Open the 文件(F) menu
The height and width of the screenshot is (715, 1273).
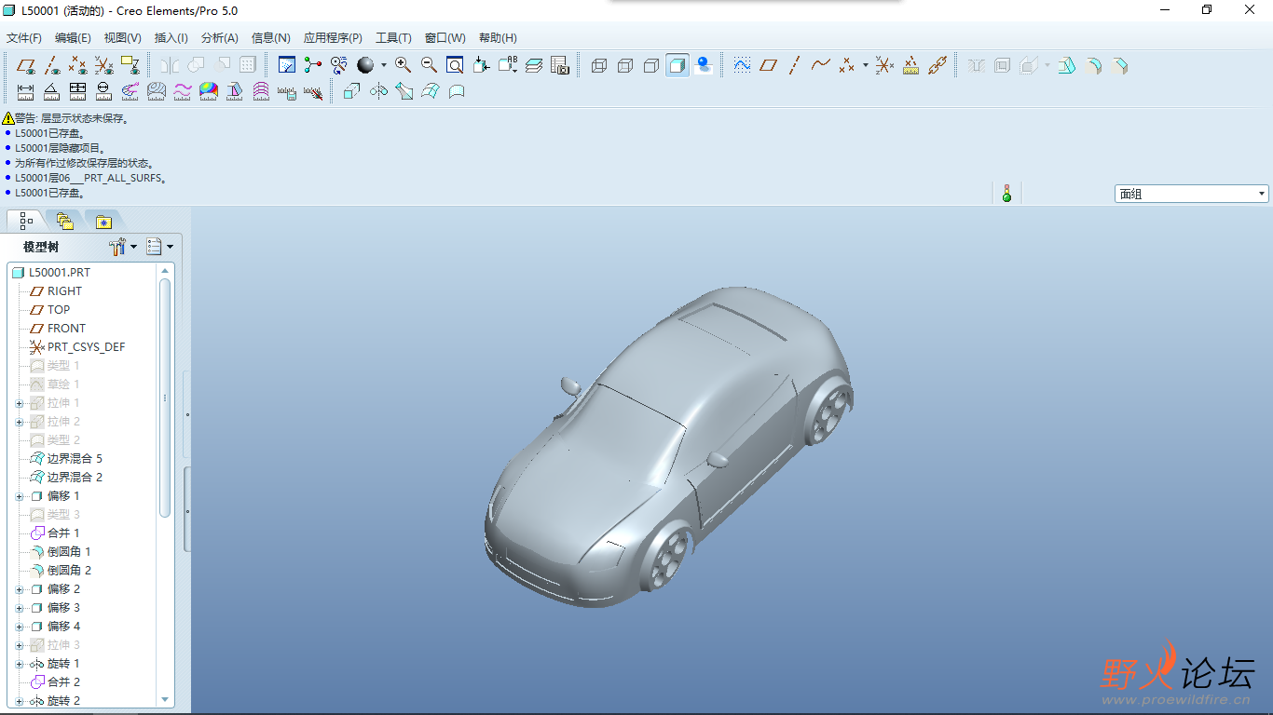pyautogui.click(x=24, y=38)
